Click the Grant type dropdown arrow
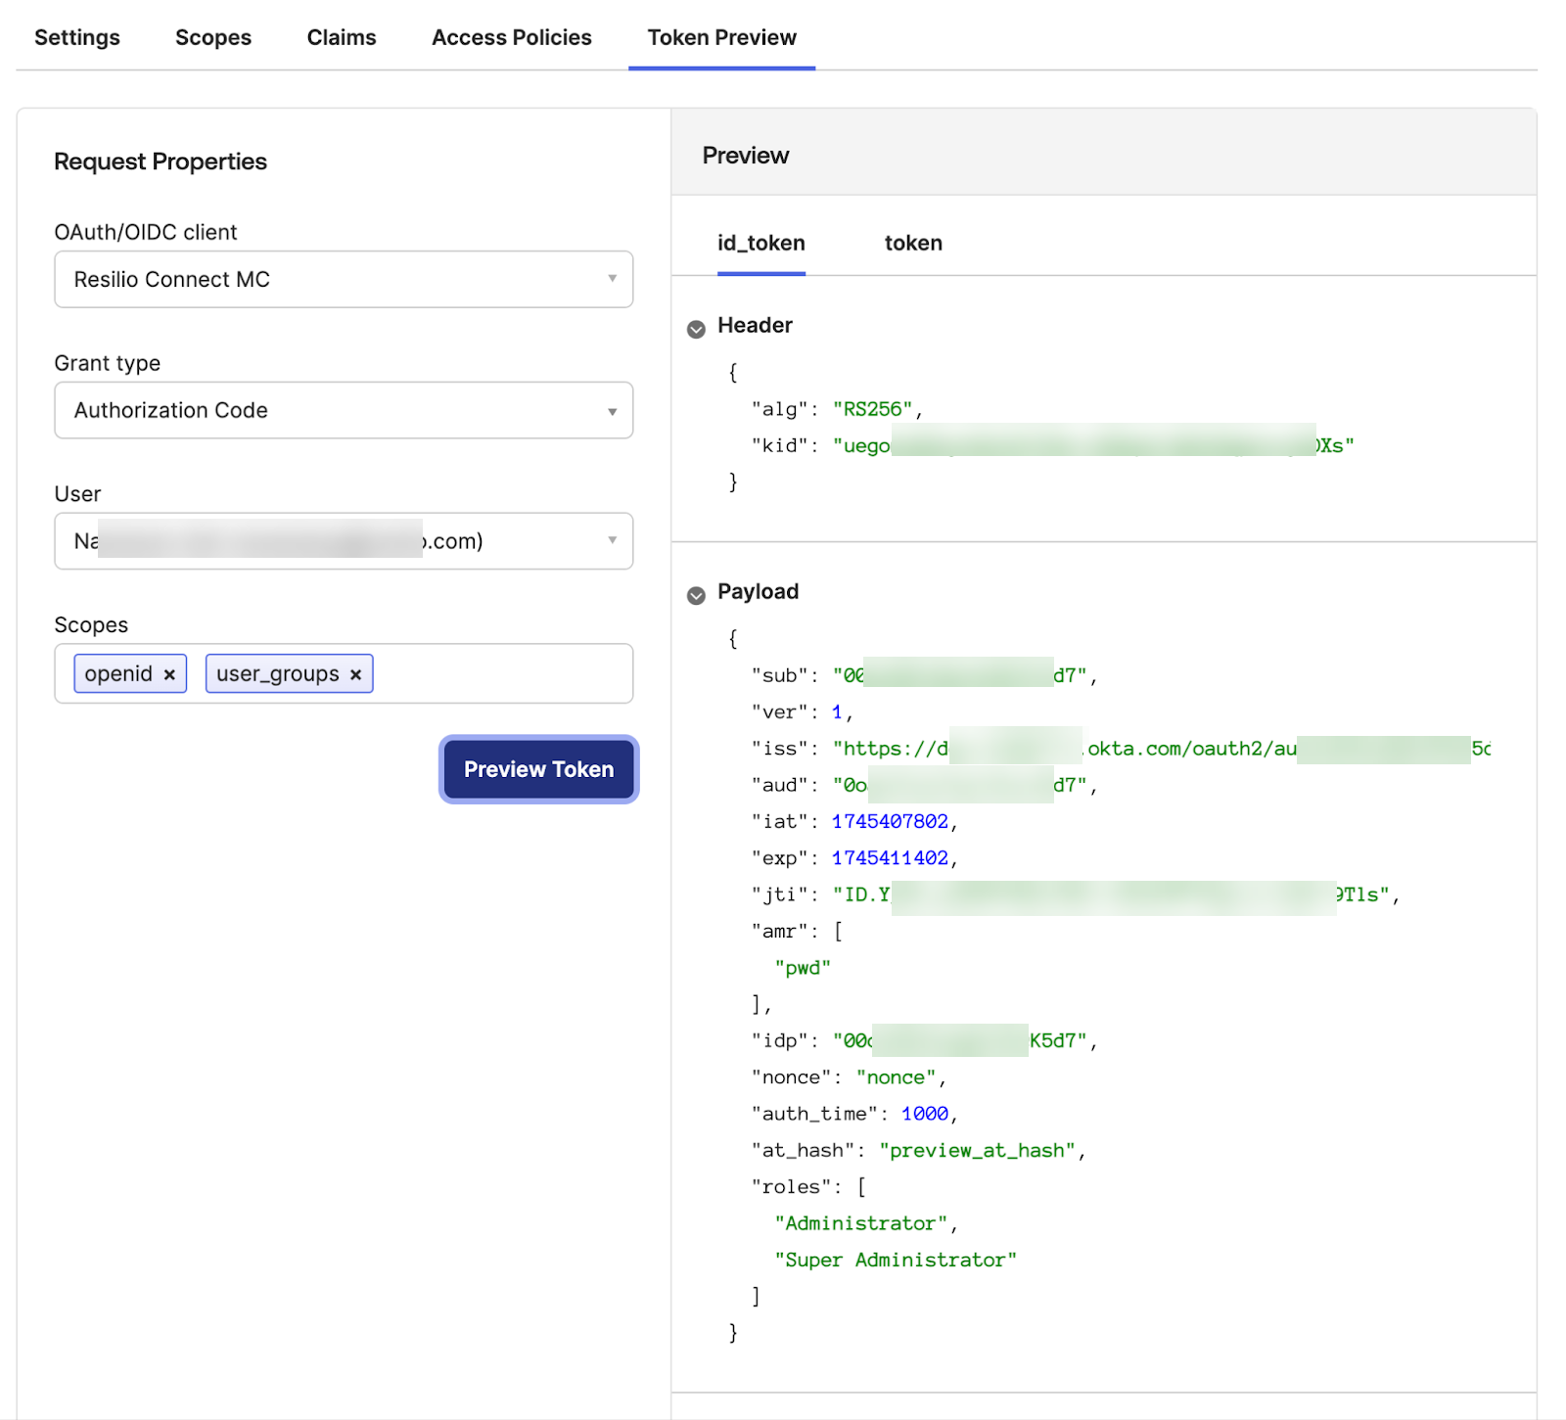 tap(612, 411)
